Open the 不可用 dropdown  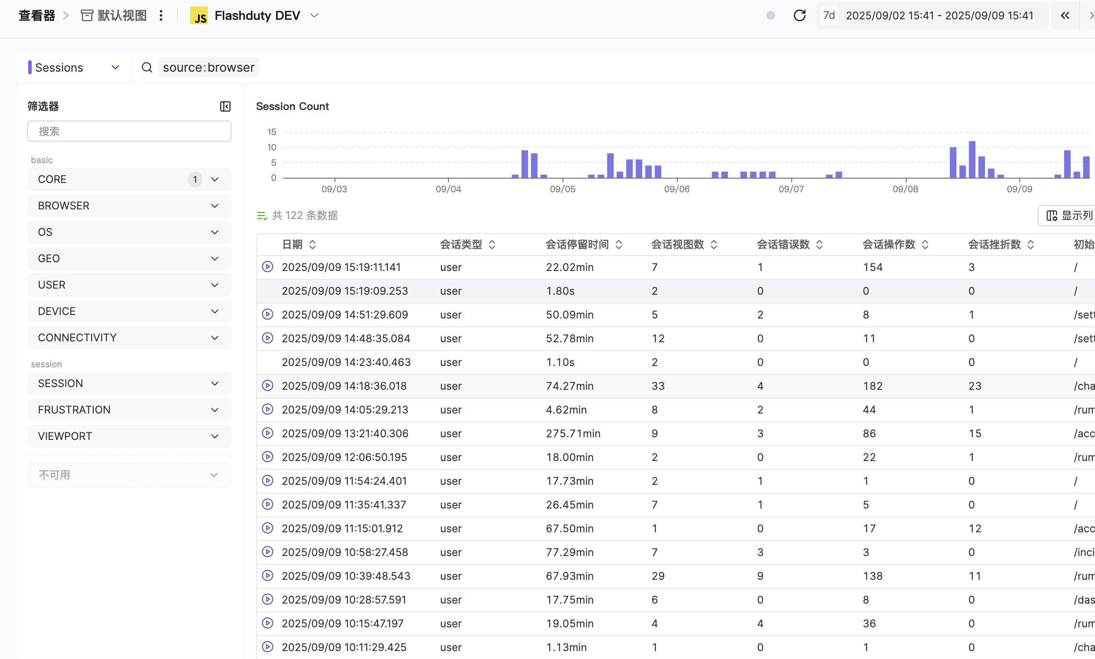pyautogui.click(x=129, y=475)
